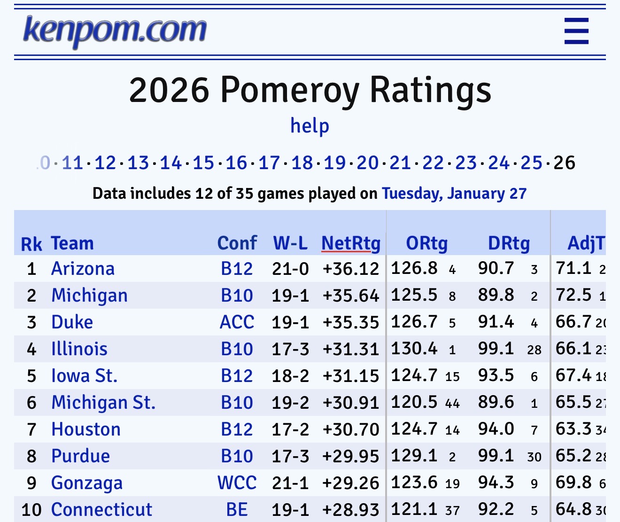The width and height of the screenshot is (620, 522).
Task: Switch to the 2025 season tab
Action: click(x=531, y=163)
